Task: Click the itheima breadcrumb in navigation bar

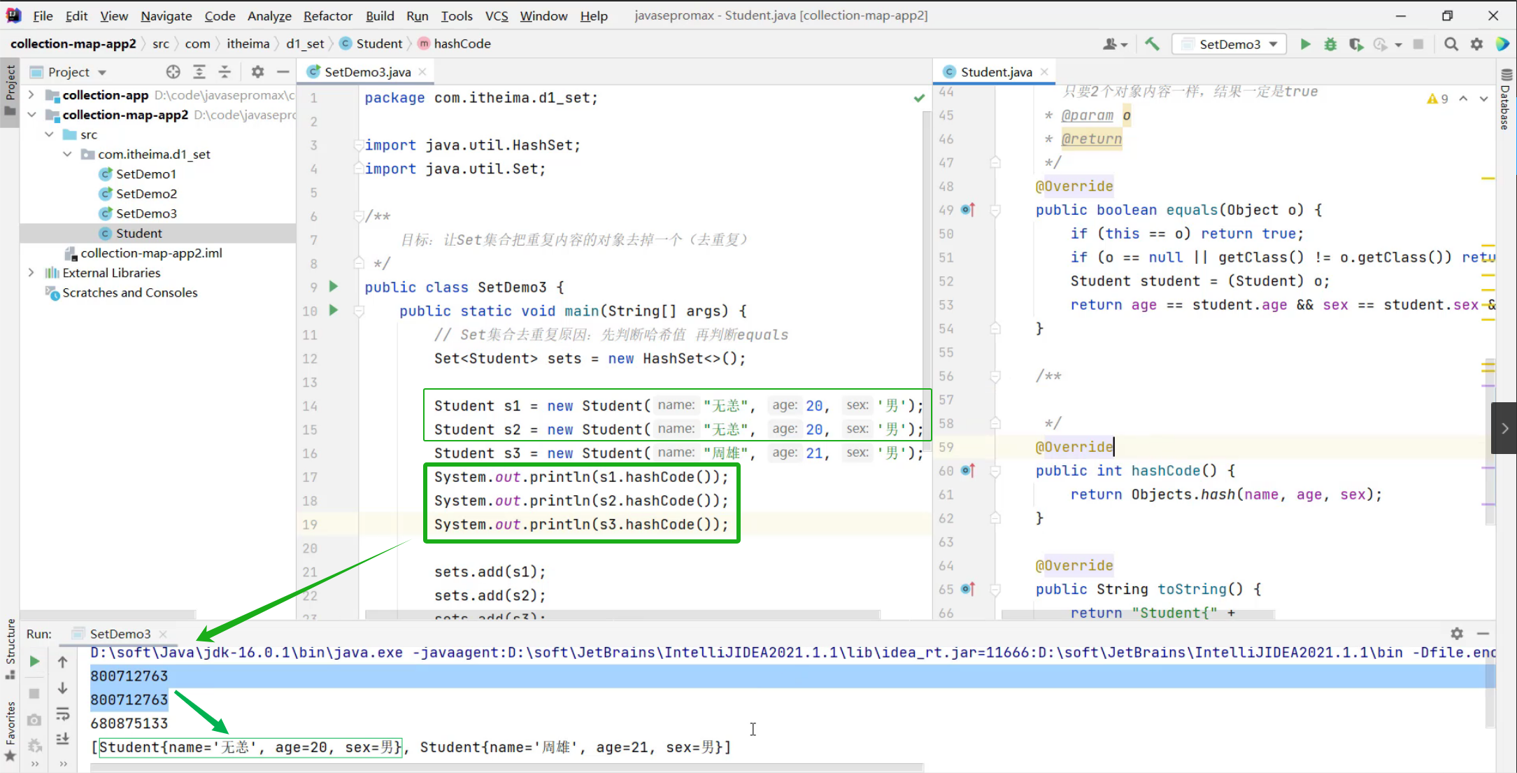Action: [x=248, y=43]
